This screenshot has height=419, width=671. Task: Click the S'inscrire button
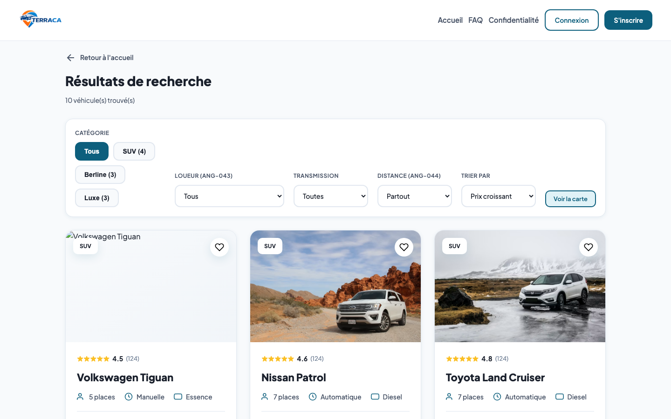click(628, 20)
